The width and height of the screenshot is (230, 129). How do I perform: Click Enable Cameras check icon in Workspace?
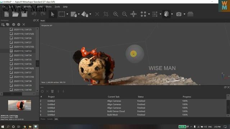click(x=14, y=25)
